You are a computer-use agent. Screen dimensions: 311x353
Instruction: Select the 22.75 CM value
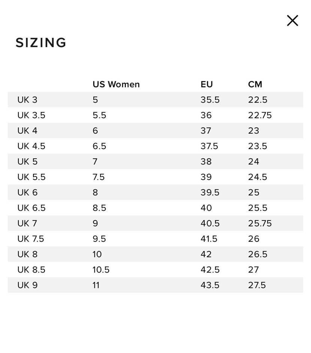pyautogui.click(x=260, y=115)
